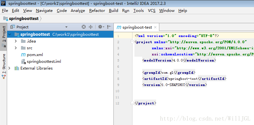The image size is (254, 125).
Task: Click the xmlns:xsi attribute on line 3
Action: point(203,48)
